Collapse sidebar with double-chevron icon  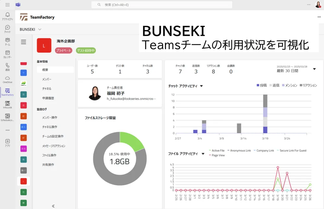[53, 206]
